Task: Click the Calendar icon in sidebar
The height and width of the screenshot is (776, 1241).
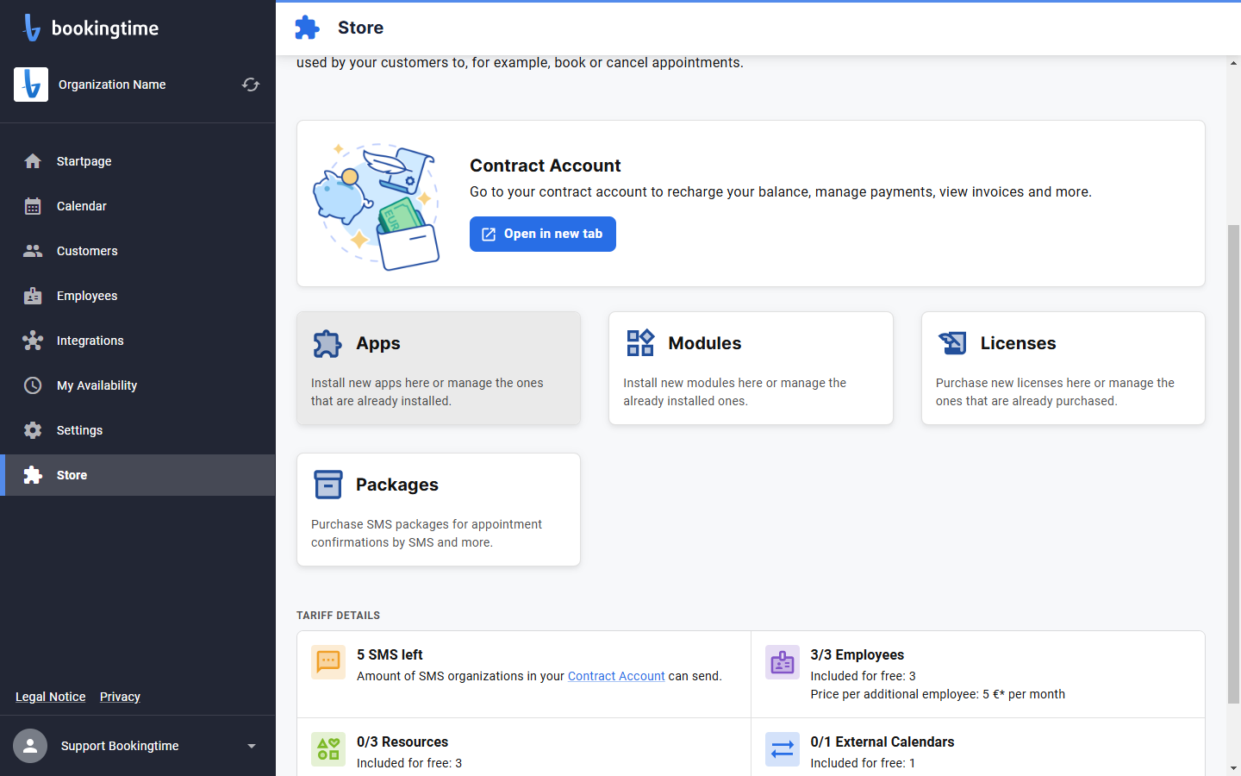Action: click(x=33, y=206)
